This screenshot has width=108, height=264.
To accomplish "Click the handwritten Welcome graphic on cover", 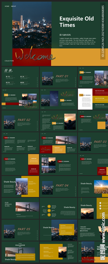I will 35,55.
